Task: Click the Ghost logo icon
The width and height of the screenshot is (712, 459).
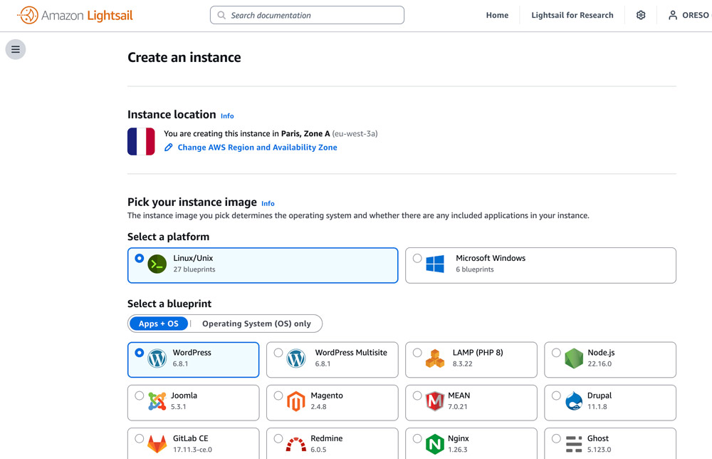Action: [x=574, y=444]
